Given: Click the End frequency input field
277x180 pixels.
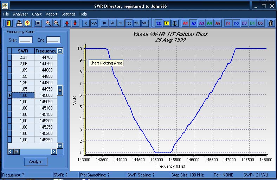Looking at the screenshot, I should [x=53, y=40].
